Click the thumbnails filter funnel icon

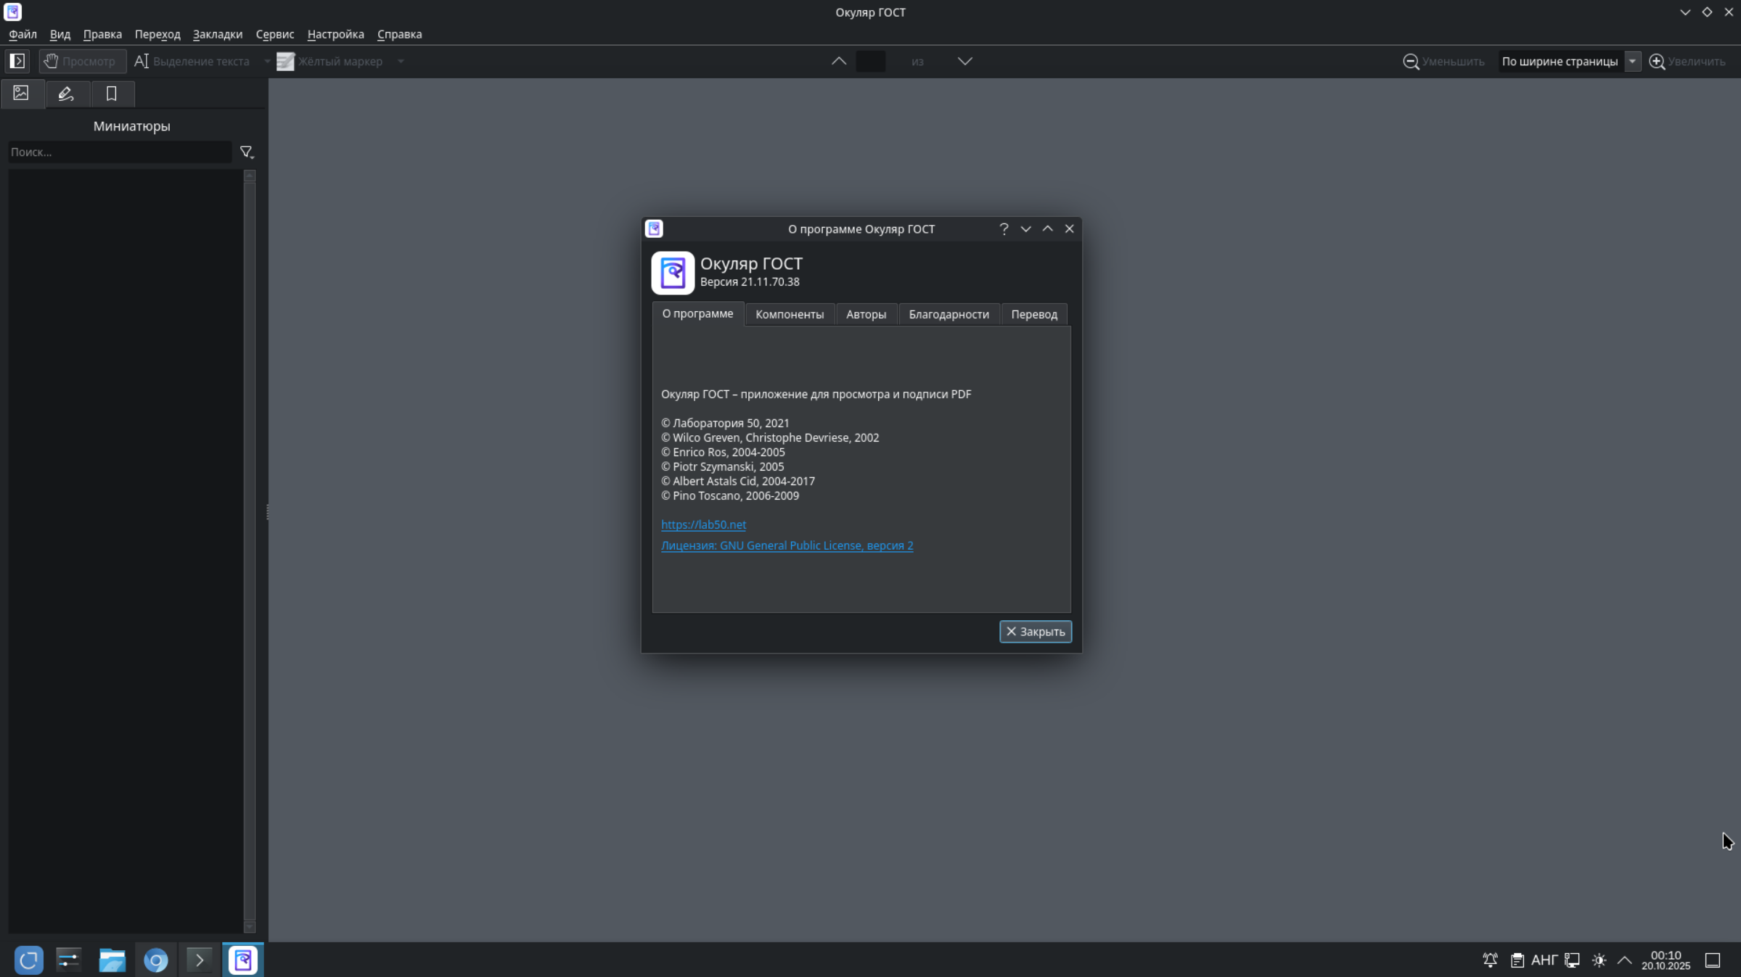click(x=247, y=152)
